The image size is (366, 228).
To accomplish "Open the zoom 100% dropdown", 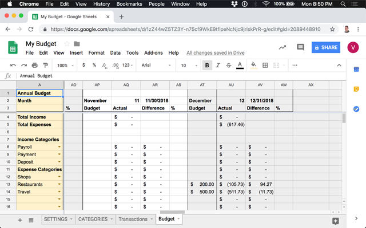I will pos(65,66).
